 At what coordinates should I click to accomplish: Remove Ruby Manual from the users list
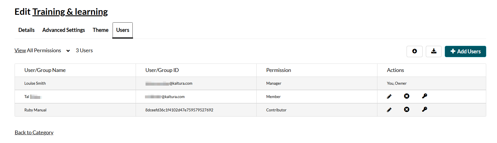tap(407, 109)
